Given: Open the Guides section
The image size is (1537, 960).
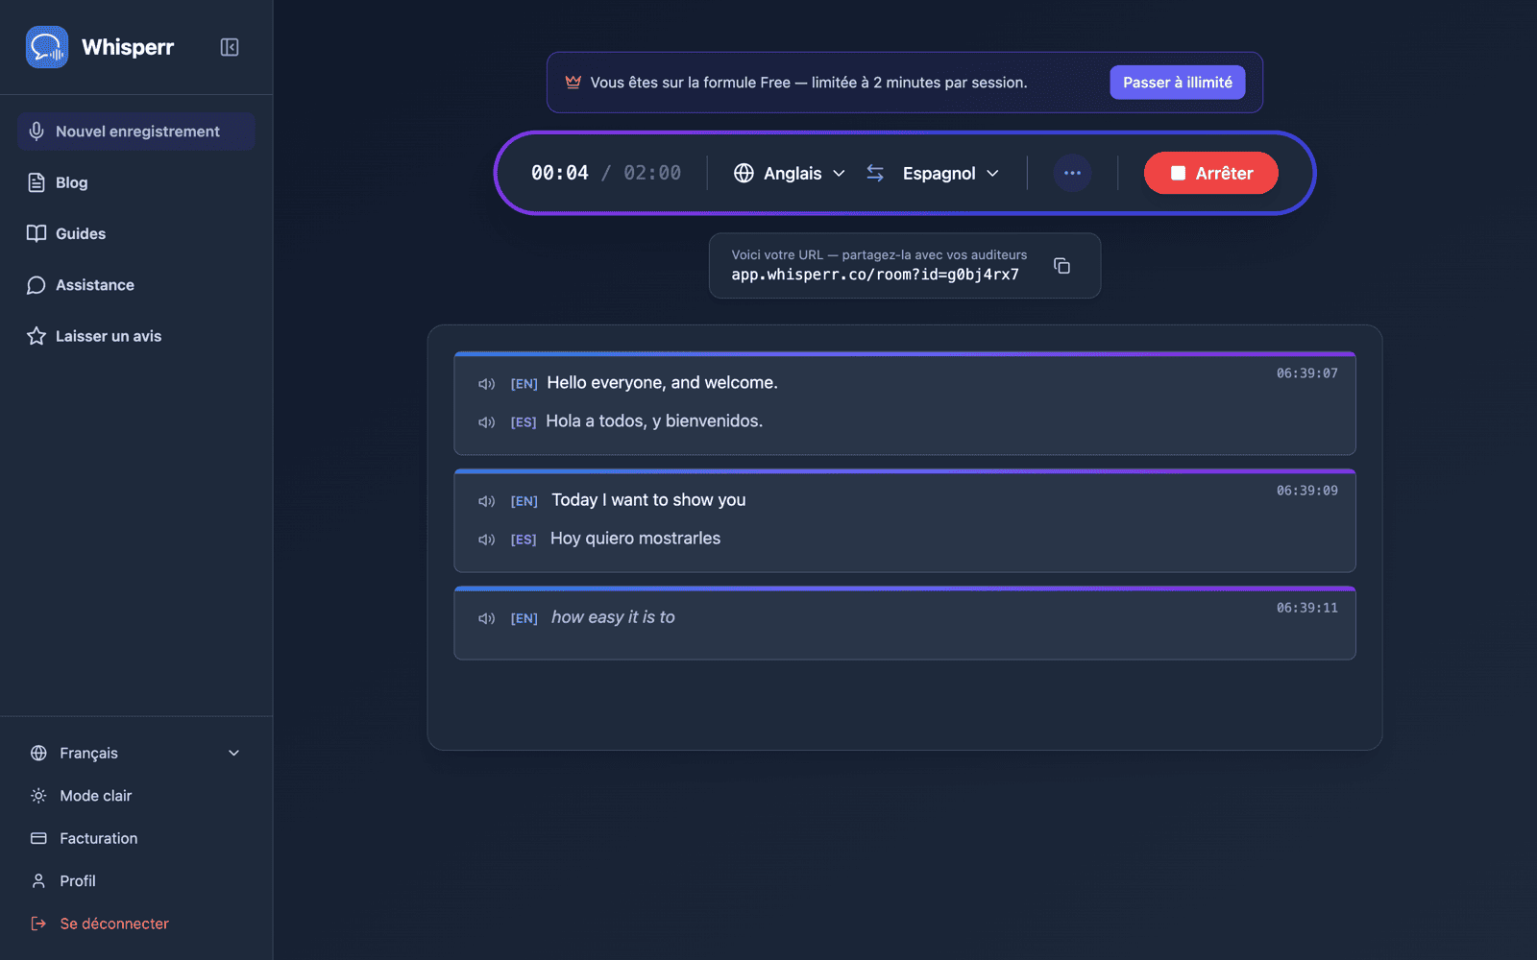Looking at the screenshot, I should pos(135,233).
